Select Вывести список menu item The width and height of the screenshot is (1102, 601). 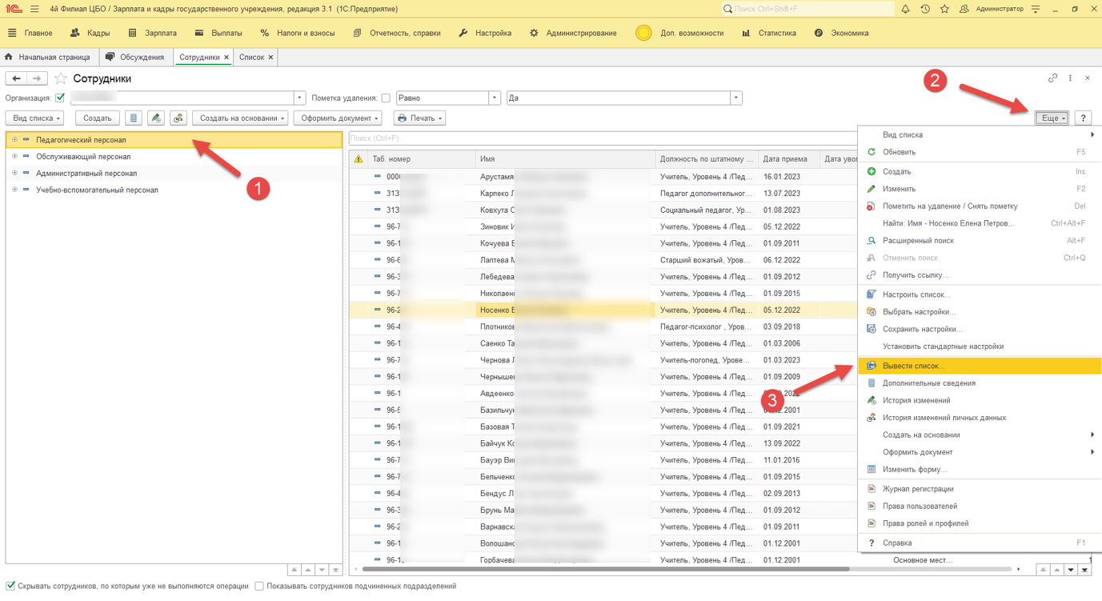pos(913,366)
